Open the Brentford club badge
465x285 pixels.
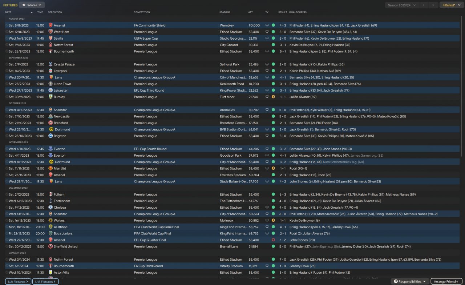(x=50, y=123)
